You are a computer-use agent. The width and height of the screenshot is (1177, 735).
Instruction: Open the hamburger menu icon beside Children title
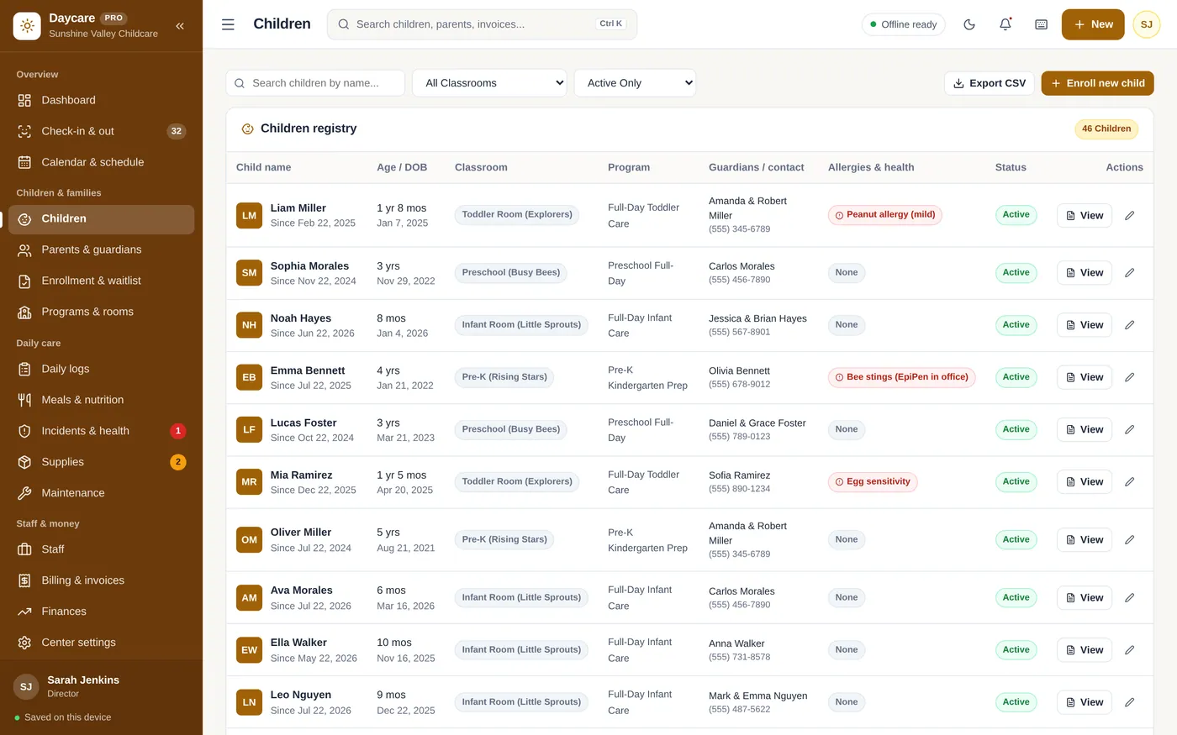coord(228,24)
